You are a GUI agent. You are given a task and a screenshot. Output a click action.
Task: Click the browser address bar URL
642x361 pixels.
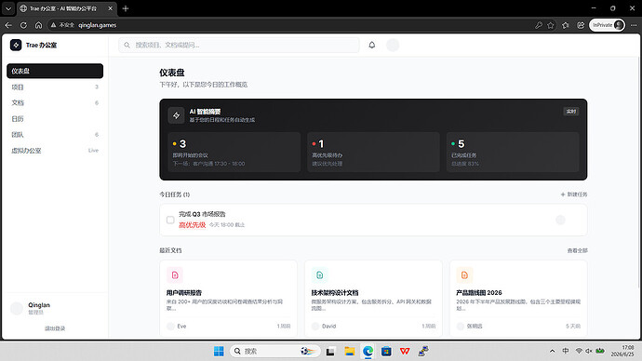click(x=98, y=25)
